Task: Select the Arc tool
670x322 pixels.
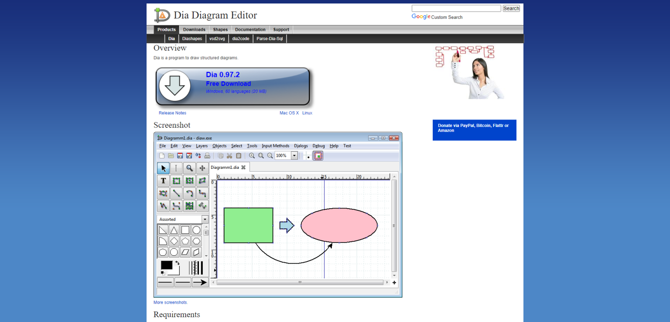Action: click(x=190, y=193)
